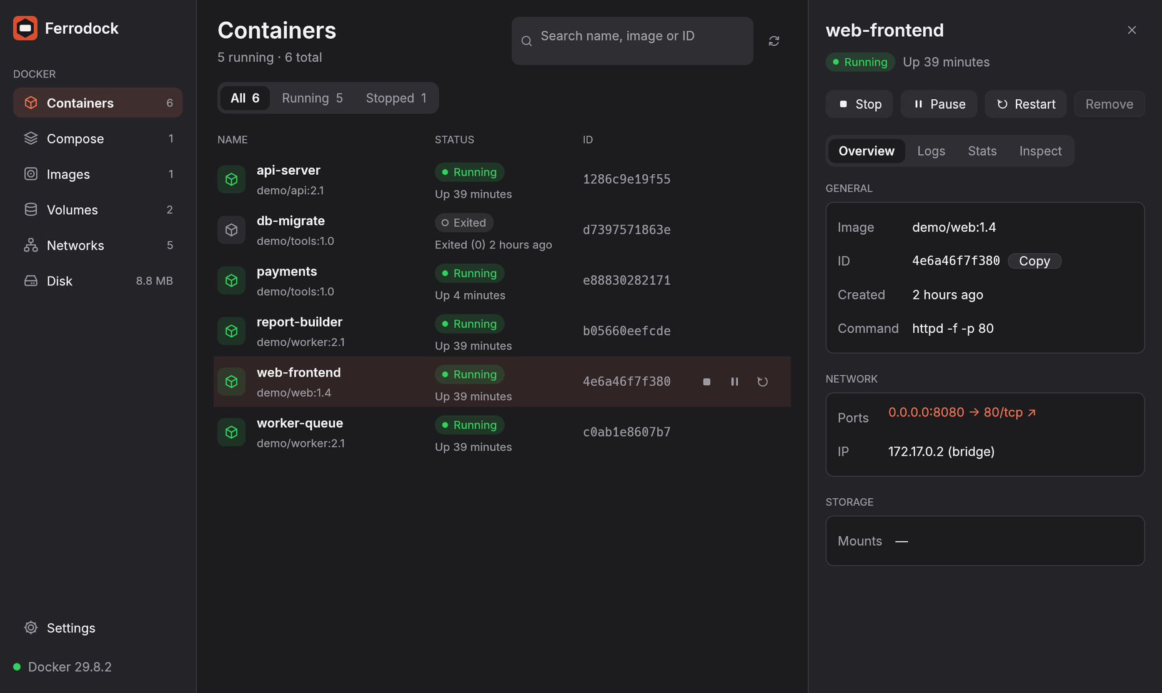This screenshot has height=693, width=1162.
Task: Click the Ferrodock logo icon
Action: pos(25,28)
